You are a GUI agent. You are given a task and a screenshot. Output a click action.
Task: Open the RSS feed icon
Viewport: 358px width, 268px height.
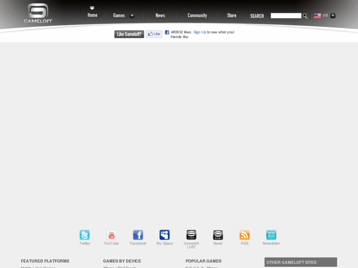pos(245,235)
